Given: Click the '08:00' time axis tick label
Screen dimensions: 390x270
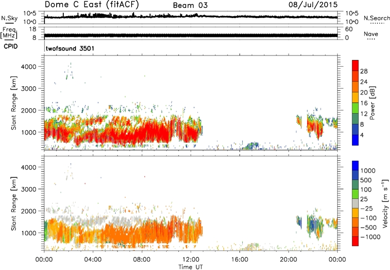Looking at the screenshot, I should click(142, 260).
